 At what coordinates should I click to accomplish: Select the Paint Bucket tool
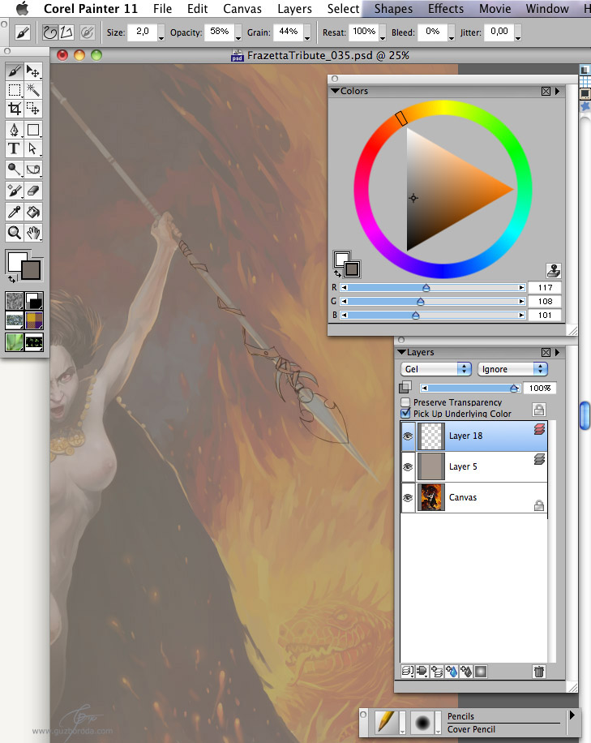[x=33, y=212]
